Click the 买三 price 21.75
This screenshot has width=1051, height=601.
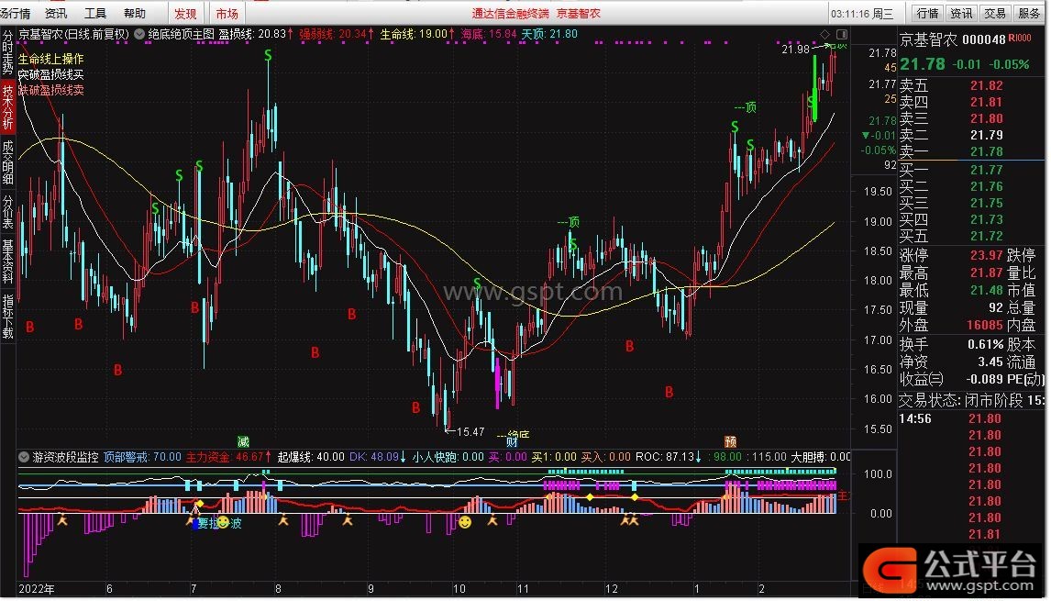click(987, 204)
